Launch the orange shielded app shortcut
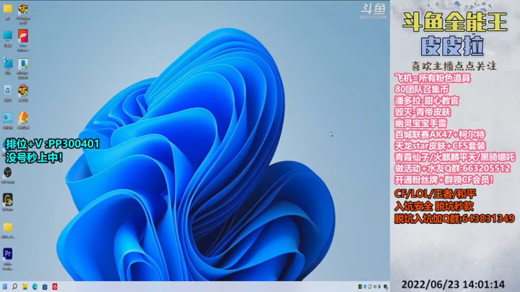Viewport: 520px width, 292px height. [x=23, y=118]
